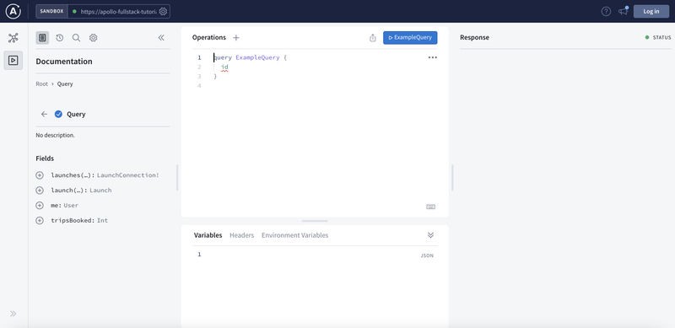
Task: Open operation history clock icon
Action: [x=59, y=38]
